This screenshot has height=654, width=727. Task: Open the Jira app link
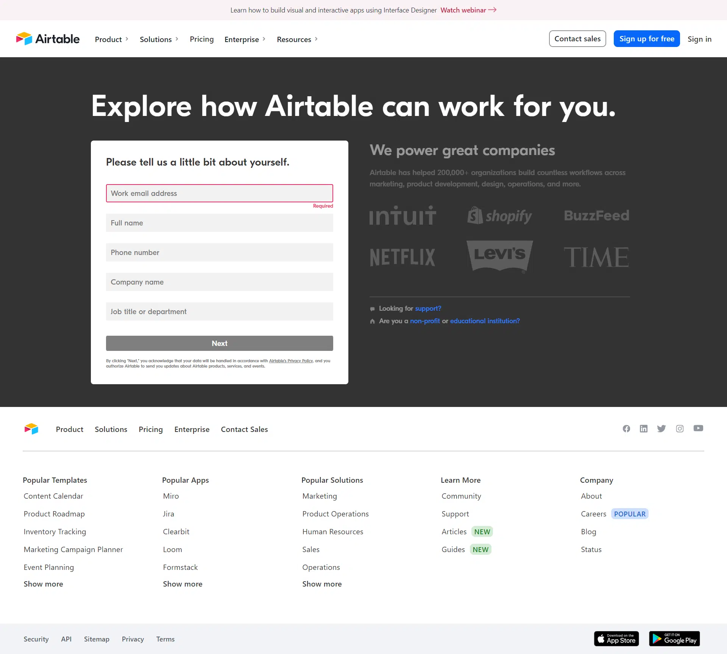tap(168, 514)
